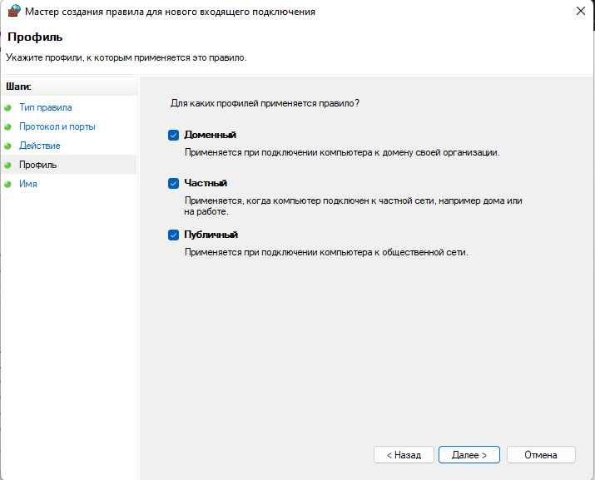
Task: Click the green bullet beside Имя
Action: coord(7,184)
